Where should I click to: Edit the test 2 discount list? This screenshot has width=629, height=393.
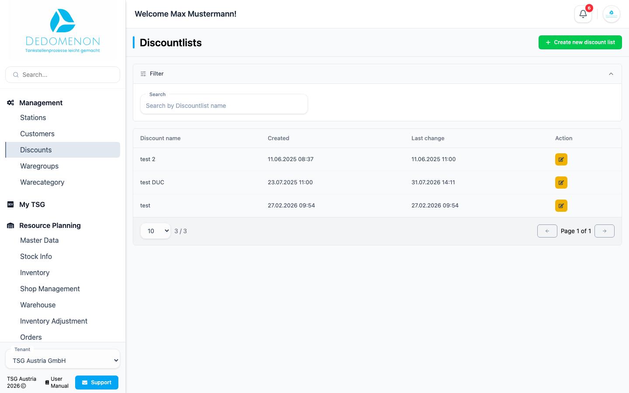[561, 159]
